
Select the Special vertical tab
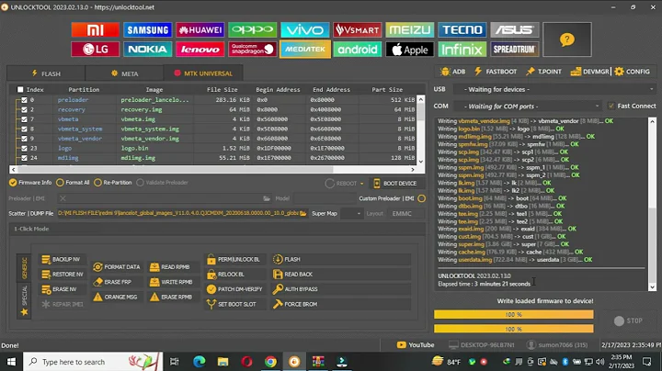pos(24,299)
